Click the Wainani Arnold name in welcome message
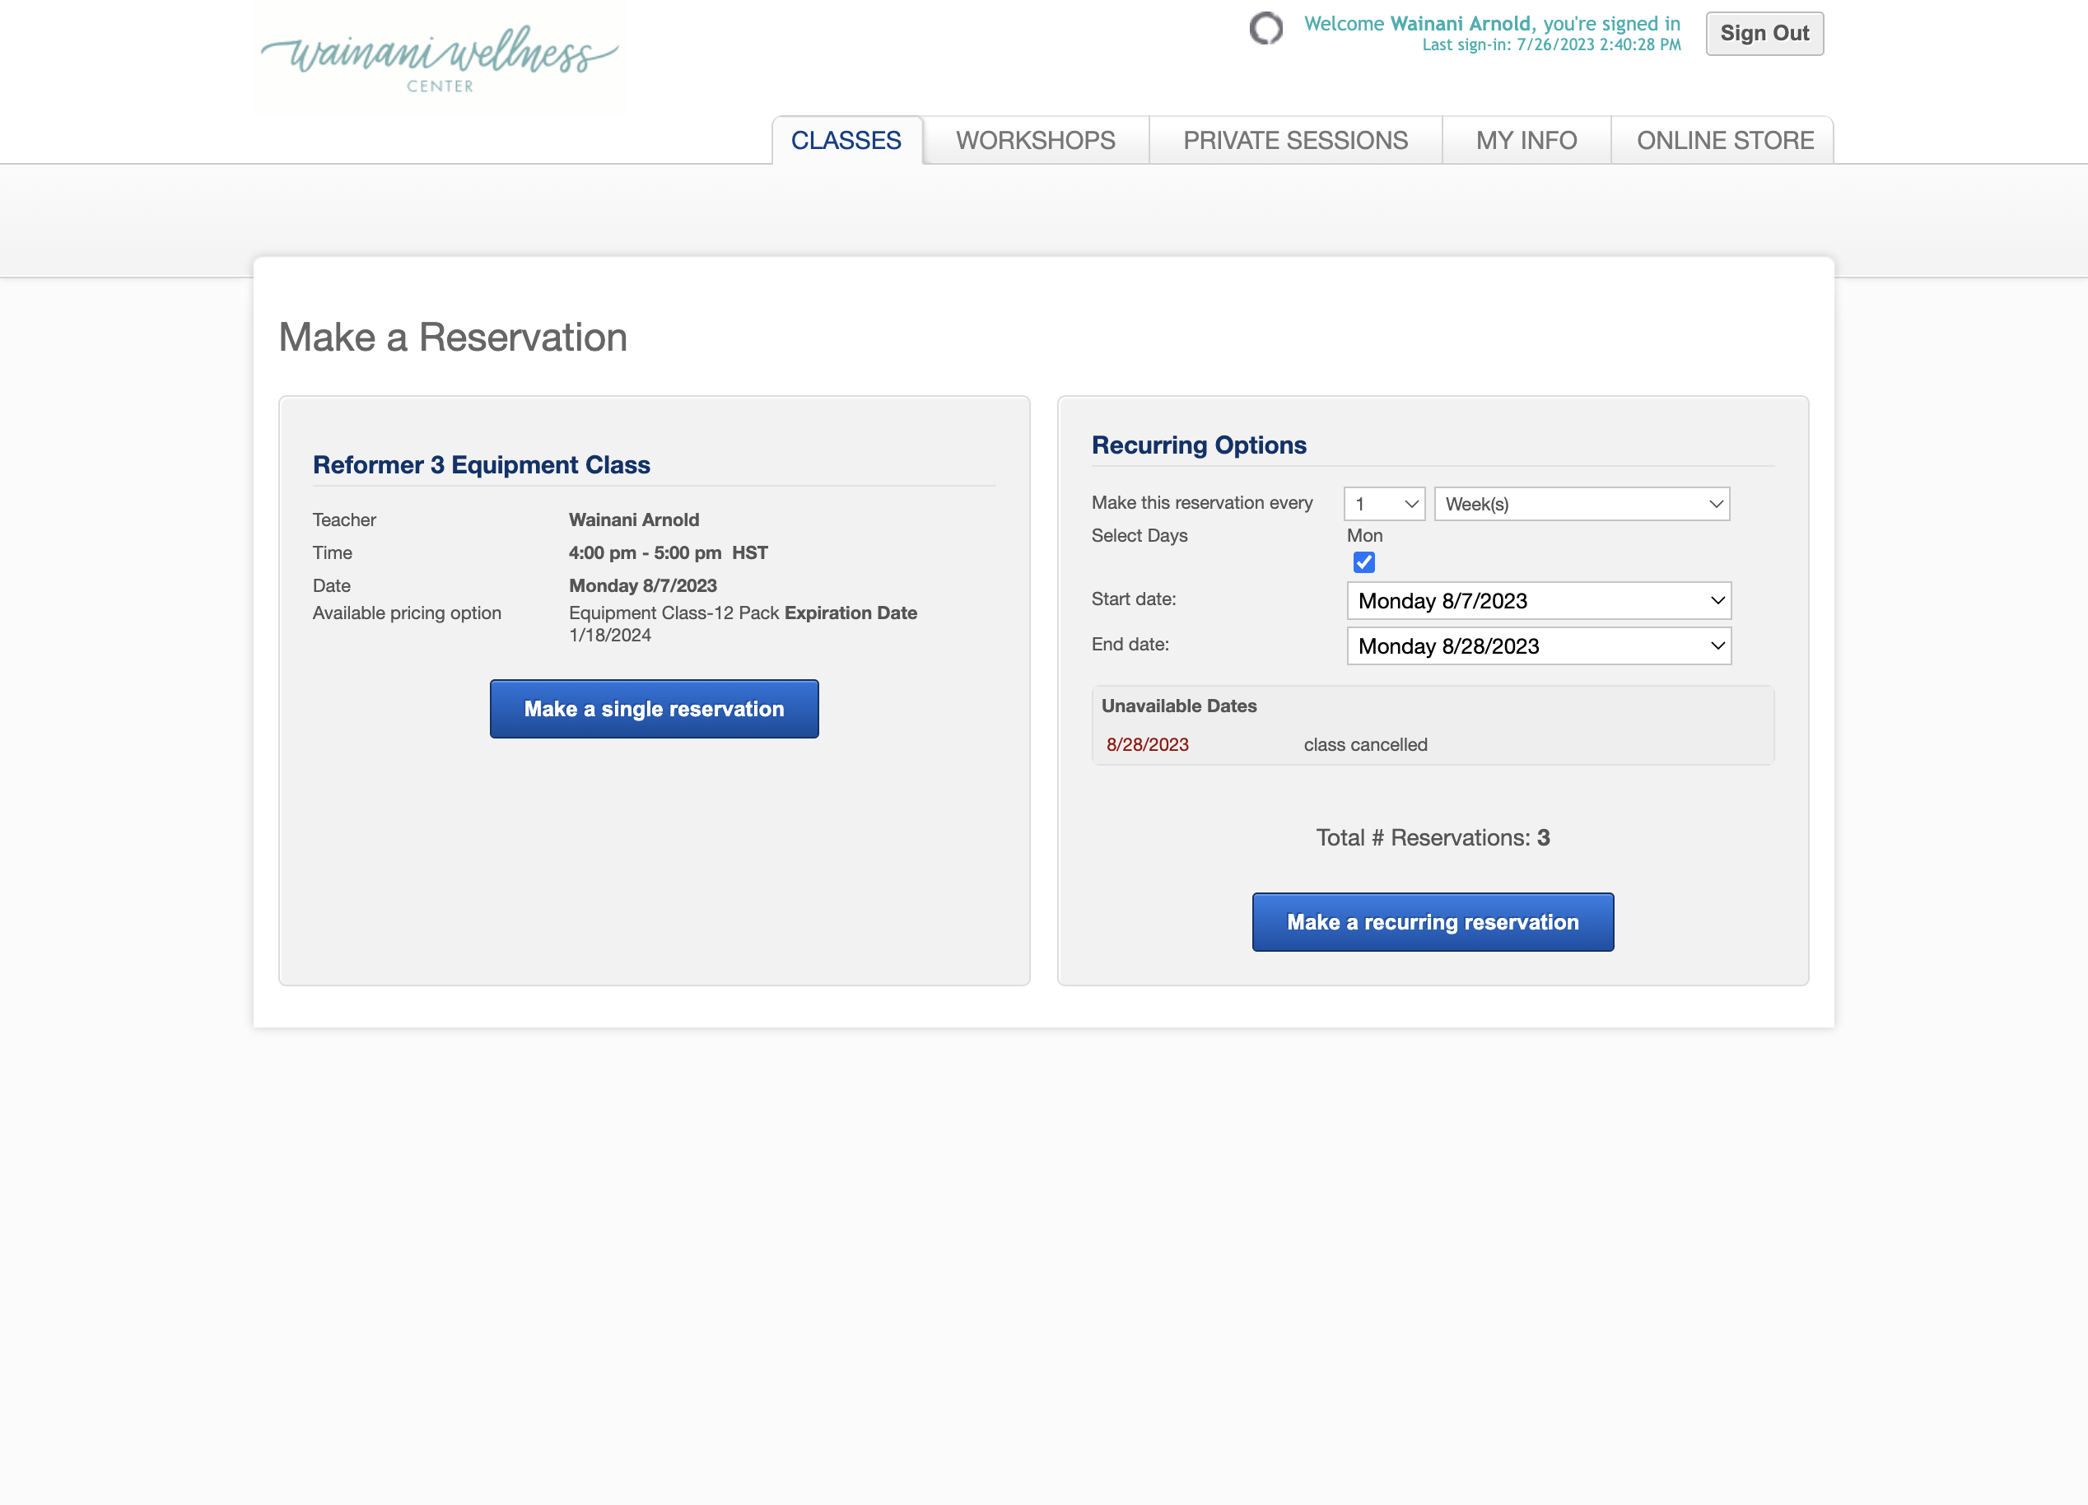Image resolution: width=2088 pixels, height=1505 pixels. (1460, 24)
